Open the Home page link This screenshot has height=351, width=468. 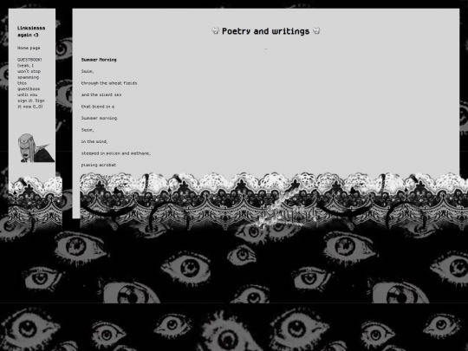point(29,48)
